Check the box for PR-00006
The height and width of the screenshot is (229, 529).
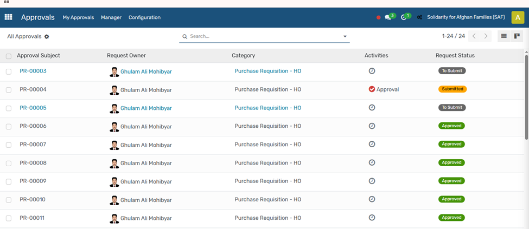[9, 127]
